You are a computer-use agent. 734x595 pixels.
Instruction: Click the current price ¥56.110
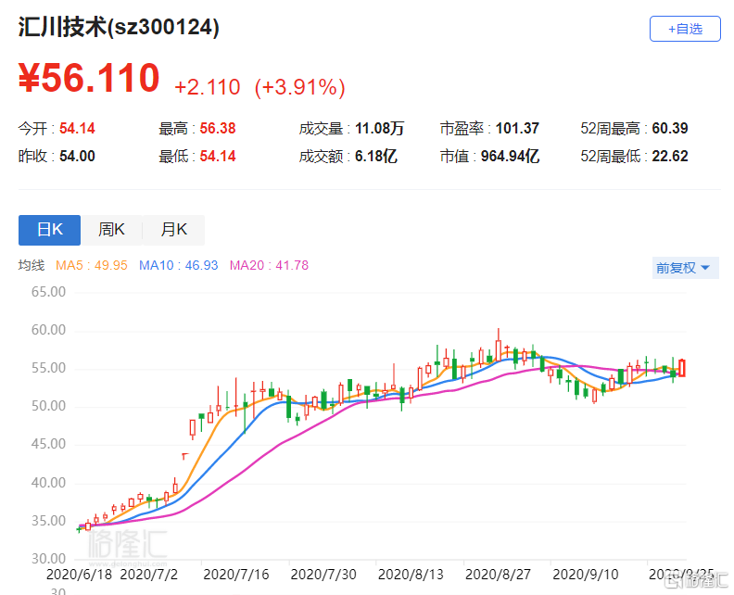click(x=89, y=79)
